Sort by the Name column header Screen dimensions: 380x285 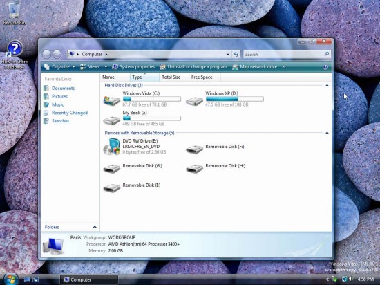[x=115, y=77]
